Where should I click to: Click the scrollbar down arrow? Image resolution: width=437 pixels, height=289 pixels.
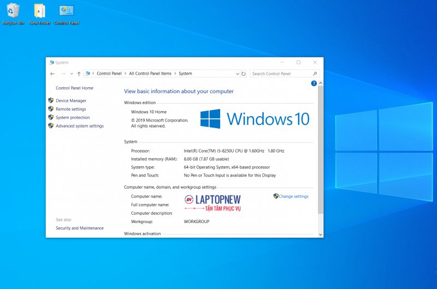(321, 235)
